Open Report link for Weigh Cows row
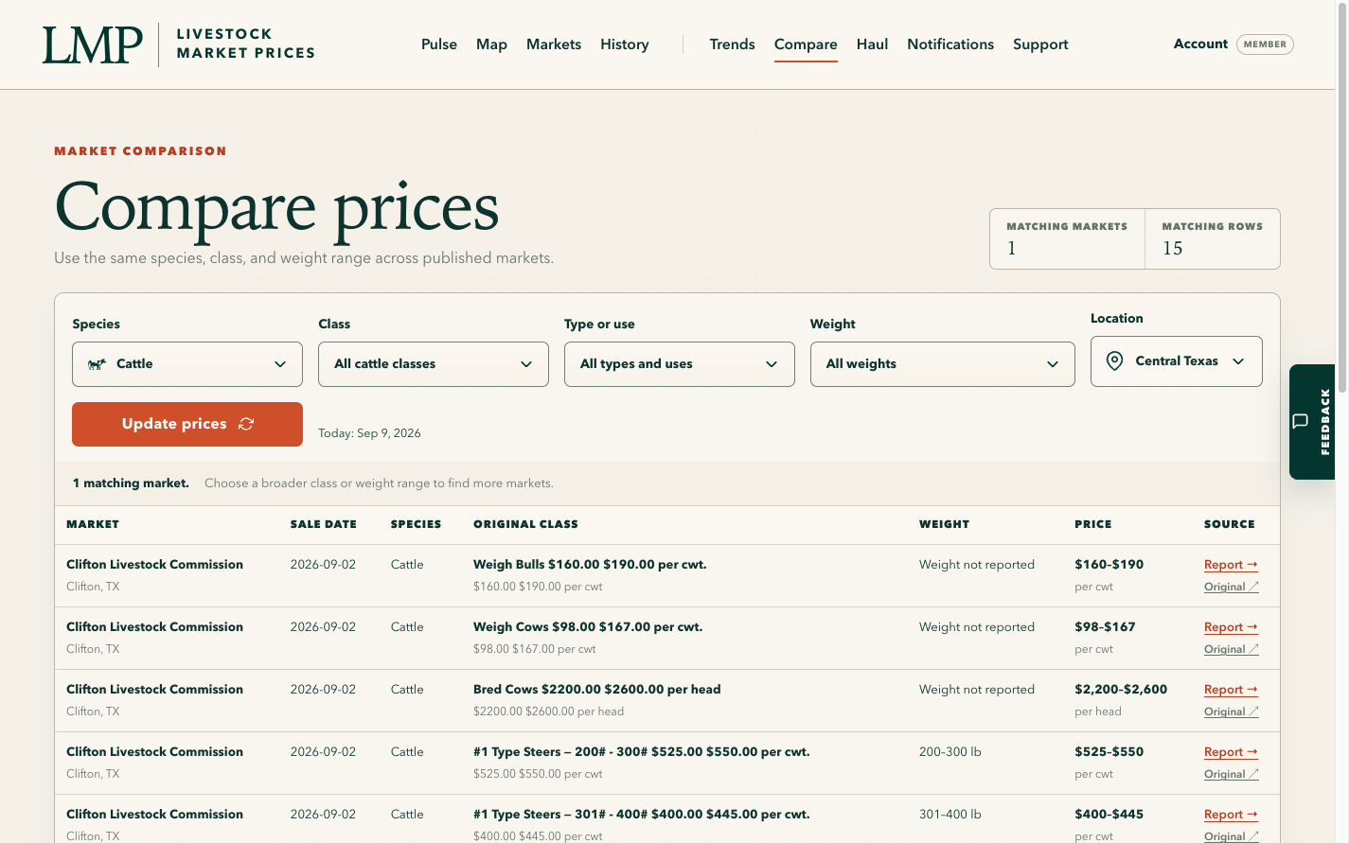This screenshot has height=843, width=1349. (x=1231, y=627)
